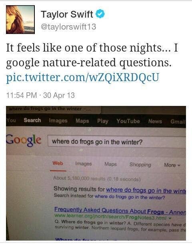This screenshot has height=245, width=192.
Task: Open News in the top bar
Action: [155, 121]
